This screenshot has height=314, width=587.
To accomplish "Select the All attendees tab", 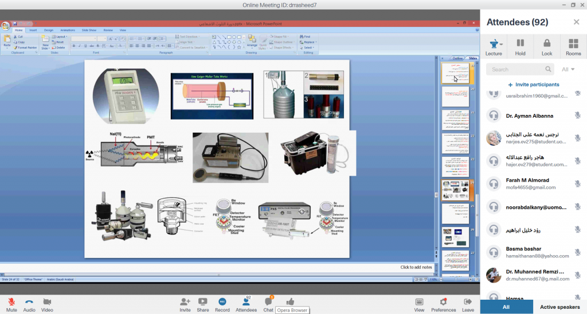I will [x=506, y=307].
